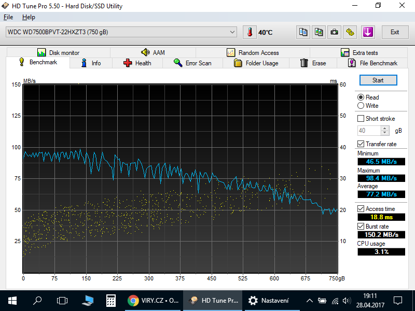Click the thermometer temperature icon

coord(250,32)
